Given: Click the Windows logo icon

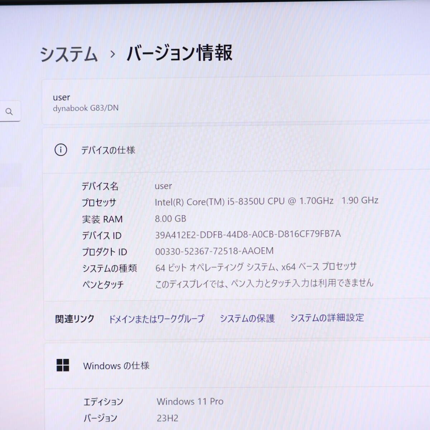Looking at the screenshot, I should 63,365.
